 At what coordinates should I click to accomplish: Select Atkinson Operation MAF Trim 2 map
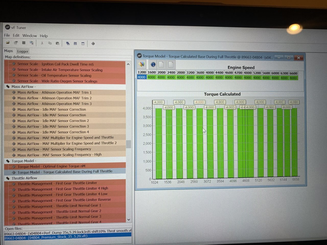click(54, 98)
